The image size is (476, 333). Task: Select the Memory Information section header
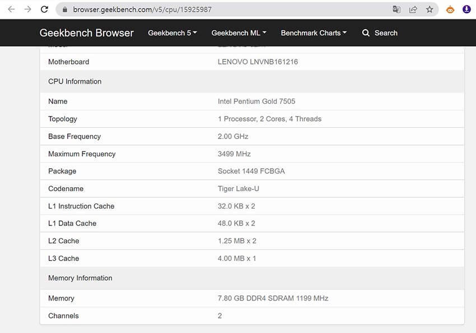pyautogui.click(x=251, y=278)
